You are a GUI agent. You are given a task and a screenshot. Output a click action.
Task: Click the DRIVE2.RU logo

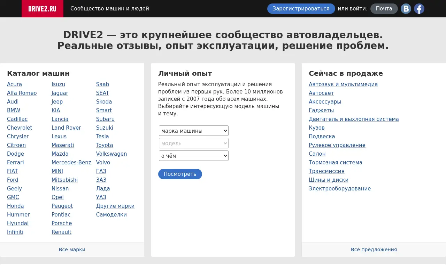point(43,9)
